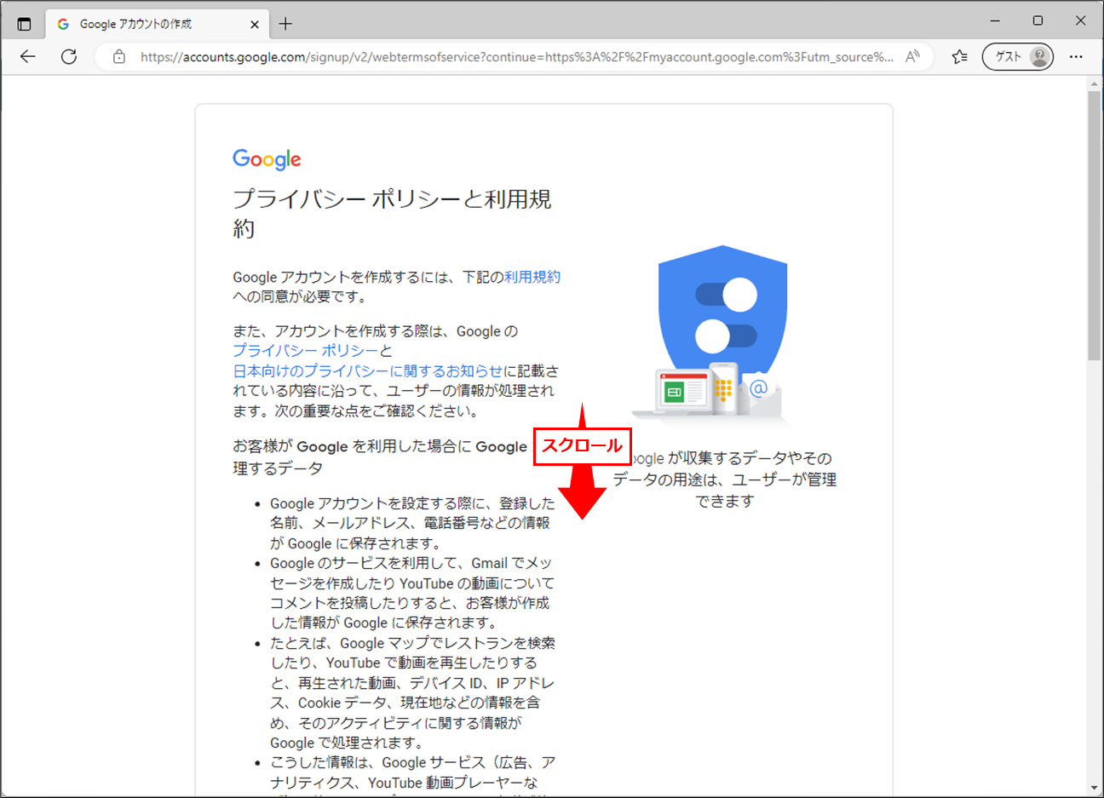Viewport: 1104px width, 798px height.
Task: Open the ゲスト guest profile button
Action: pos(1018,57)
